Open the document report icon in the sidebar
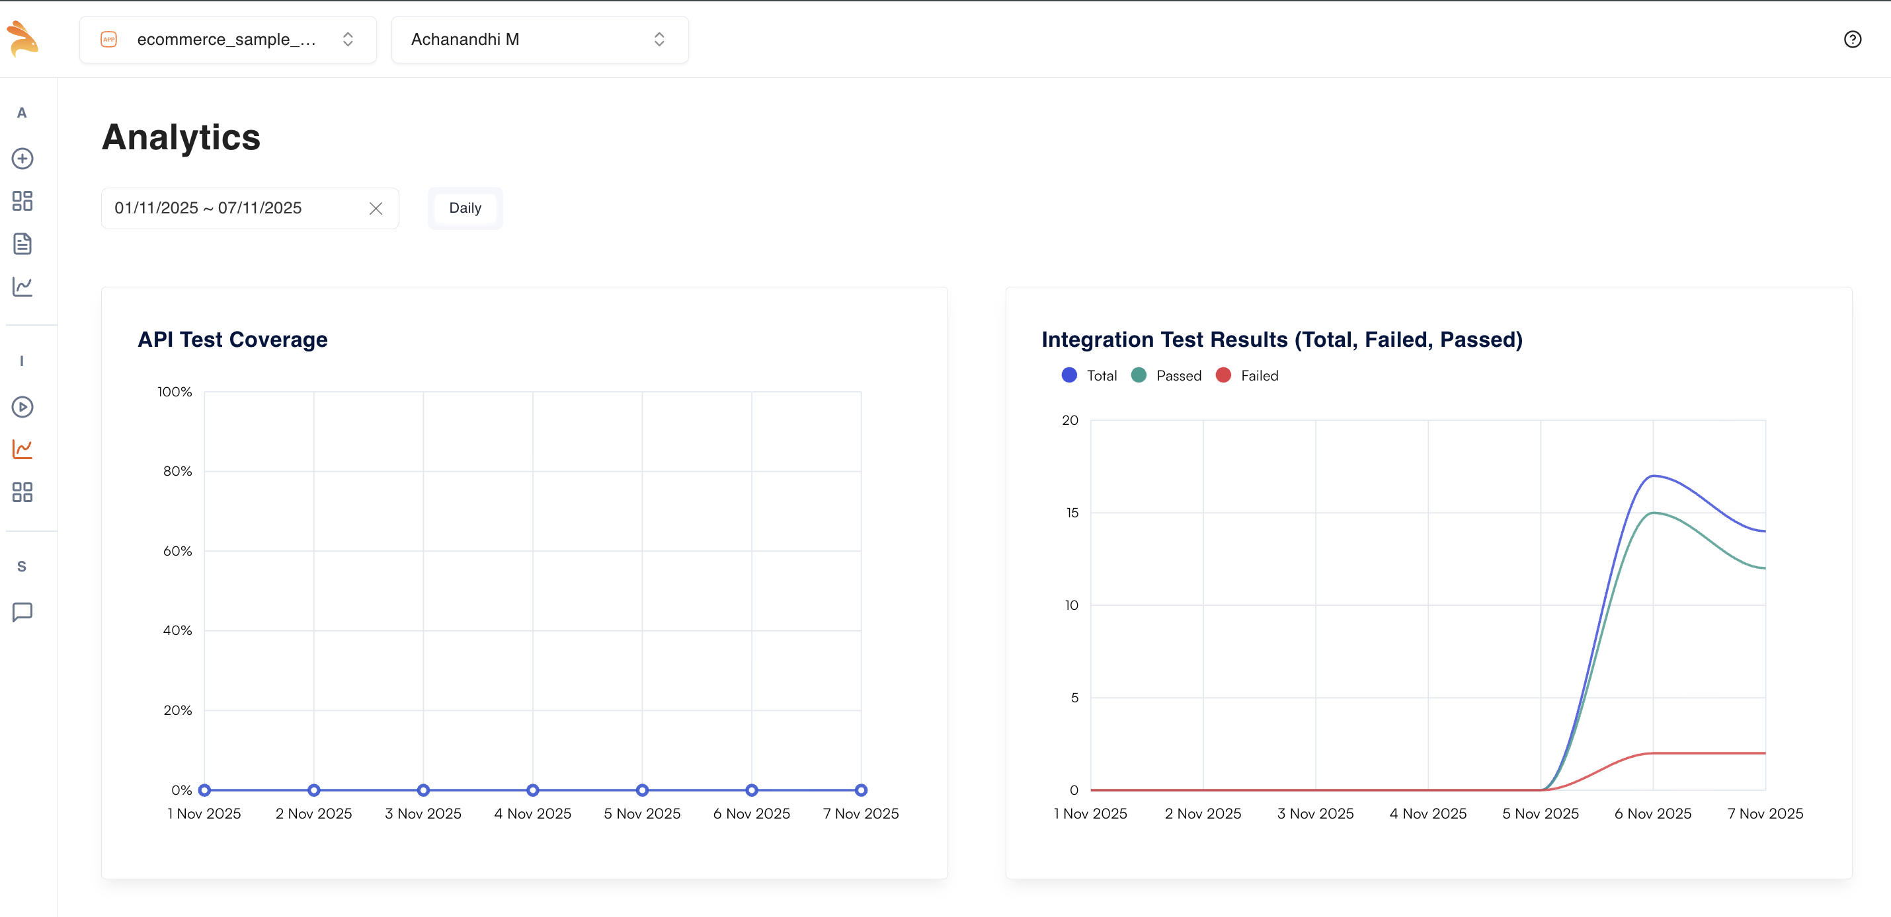This screenshot has height=917, width=1891. (x=22, y=244)
